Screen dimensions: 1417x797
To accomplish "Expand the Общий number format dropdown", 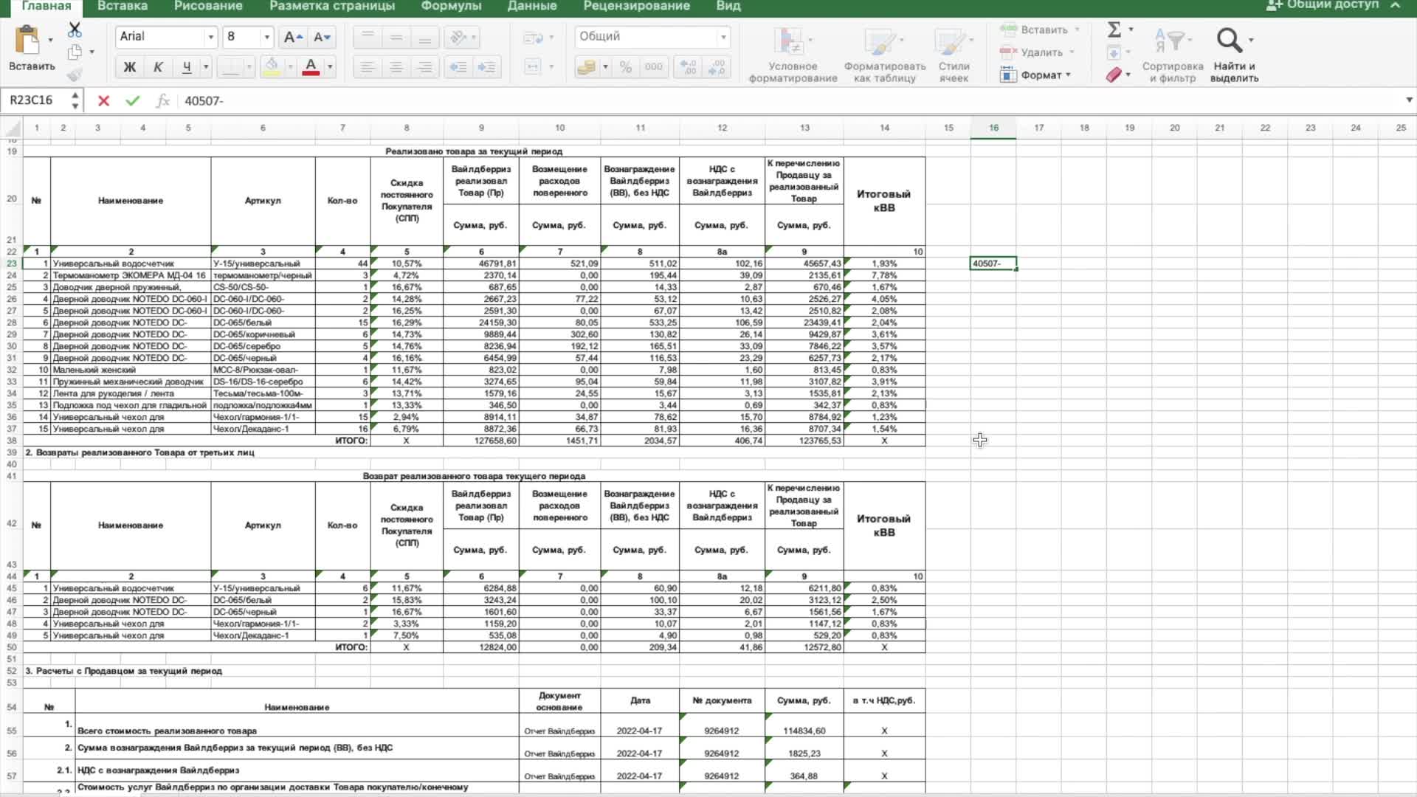I will [723, 37].
